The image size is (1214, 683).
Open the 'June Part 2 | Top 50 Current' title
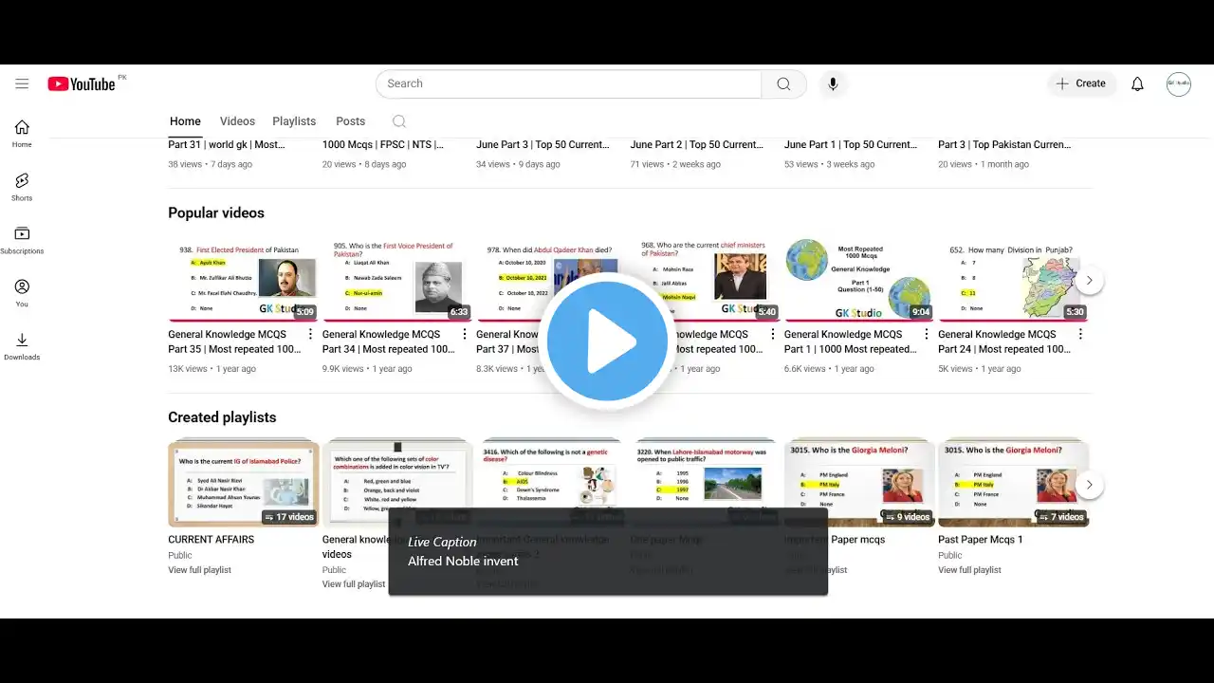pos(696,145)
